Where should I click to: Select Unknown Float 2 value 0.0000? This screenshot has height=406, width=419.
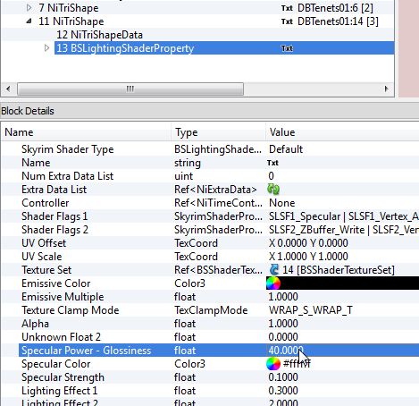click(283, 337)
